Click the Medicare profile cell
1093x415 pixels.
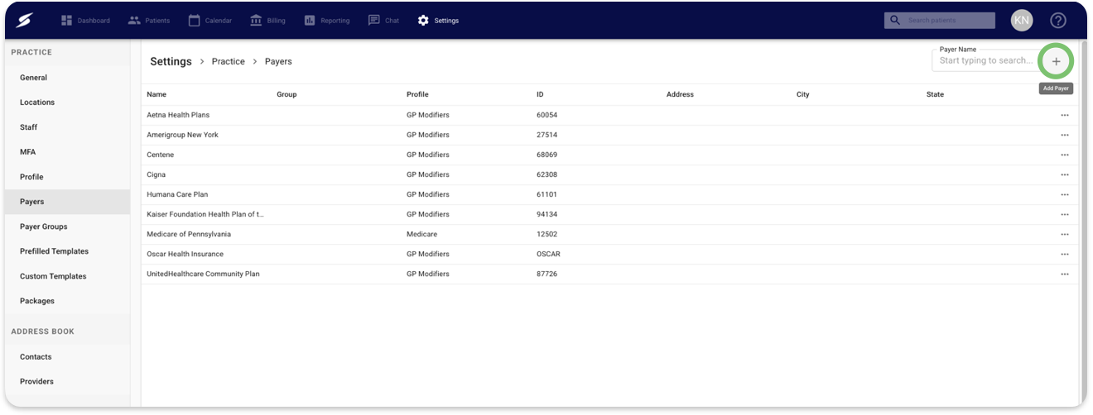[421, 234]
